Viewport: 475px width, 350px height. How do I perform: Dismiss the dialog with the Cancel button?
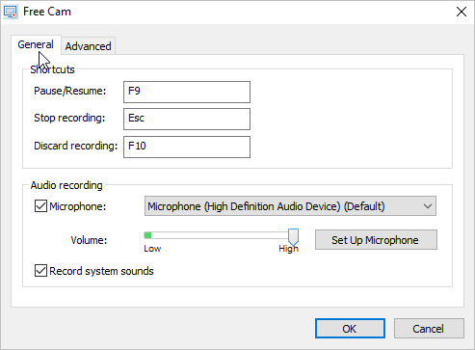(429, 329)
